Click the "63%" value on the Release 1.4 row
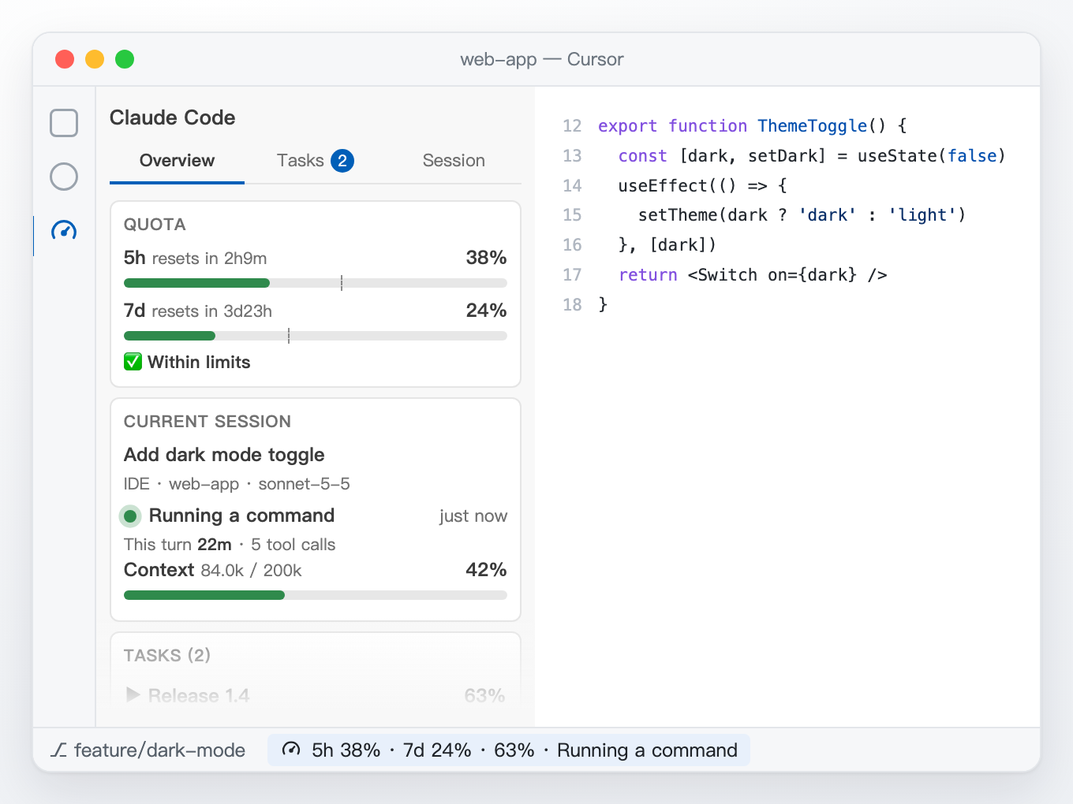The image size is (1073, 804). tap(484, 695)
